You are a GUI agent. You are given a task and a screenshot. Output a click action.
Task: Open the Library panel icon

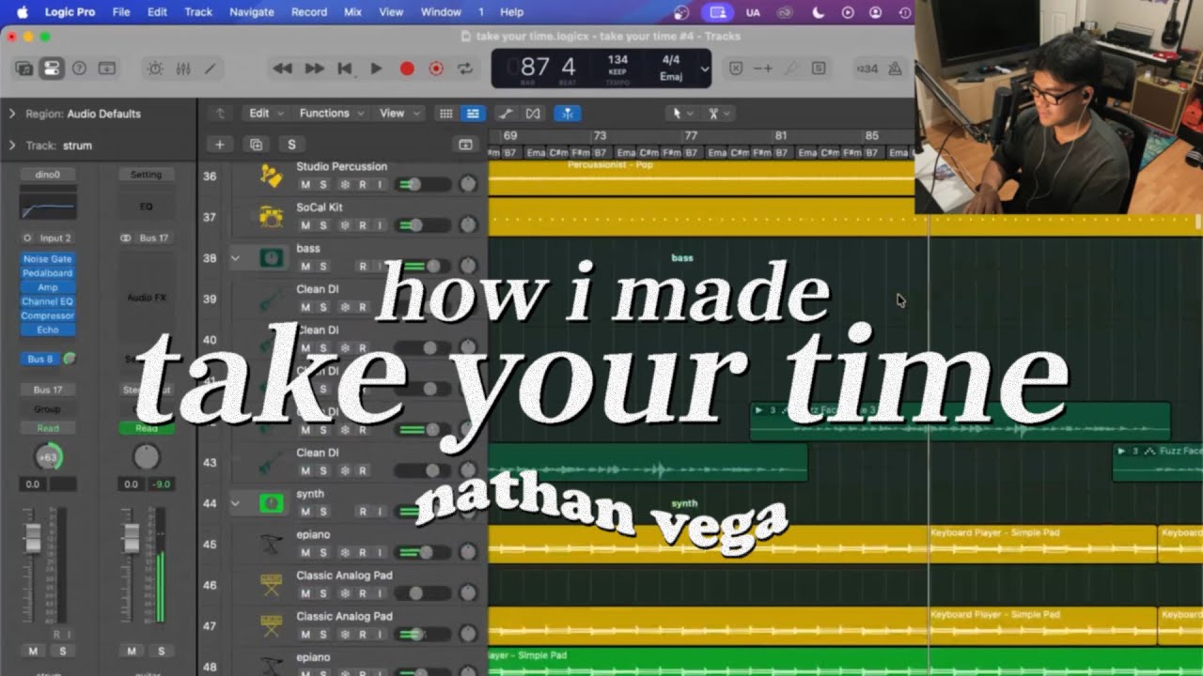(x=24, y=69)
